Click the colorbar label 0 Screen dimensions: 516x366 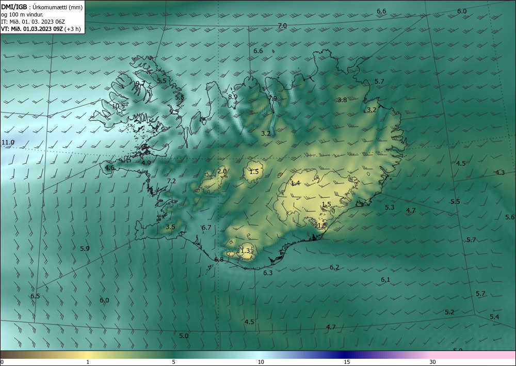tap(2, 362)
